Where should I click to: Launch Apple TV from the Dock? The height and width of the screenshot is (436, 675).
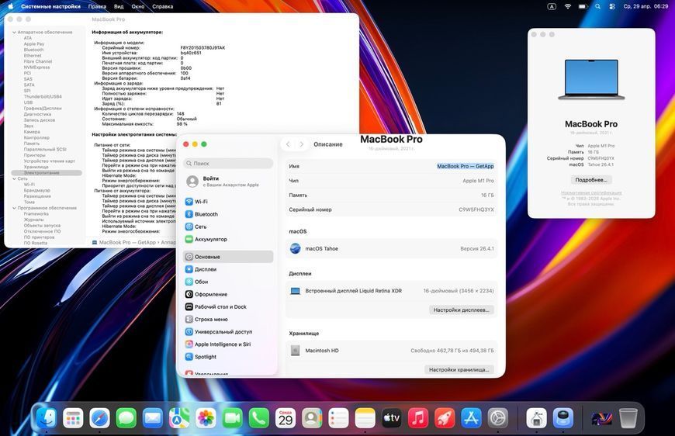392,417
